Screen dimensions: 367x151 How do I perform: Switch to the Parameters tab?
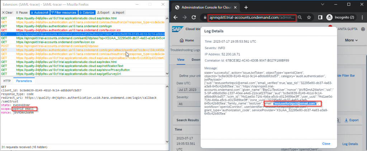(24, 81)
